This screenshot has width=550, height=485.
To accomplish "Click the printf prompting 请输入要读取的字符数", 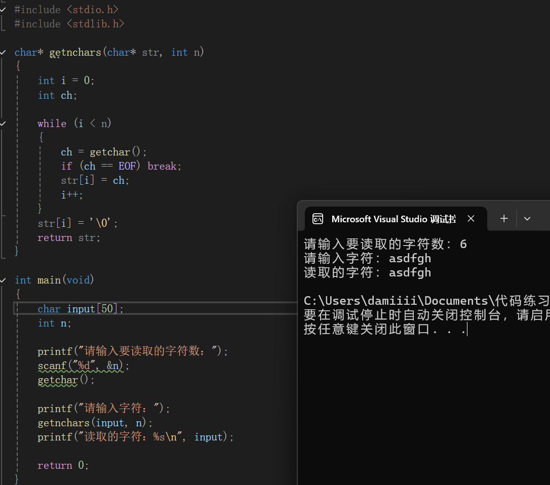I will [133, 351].
